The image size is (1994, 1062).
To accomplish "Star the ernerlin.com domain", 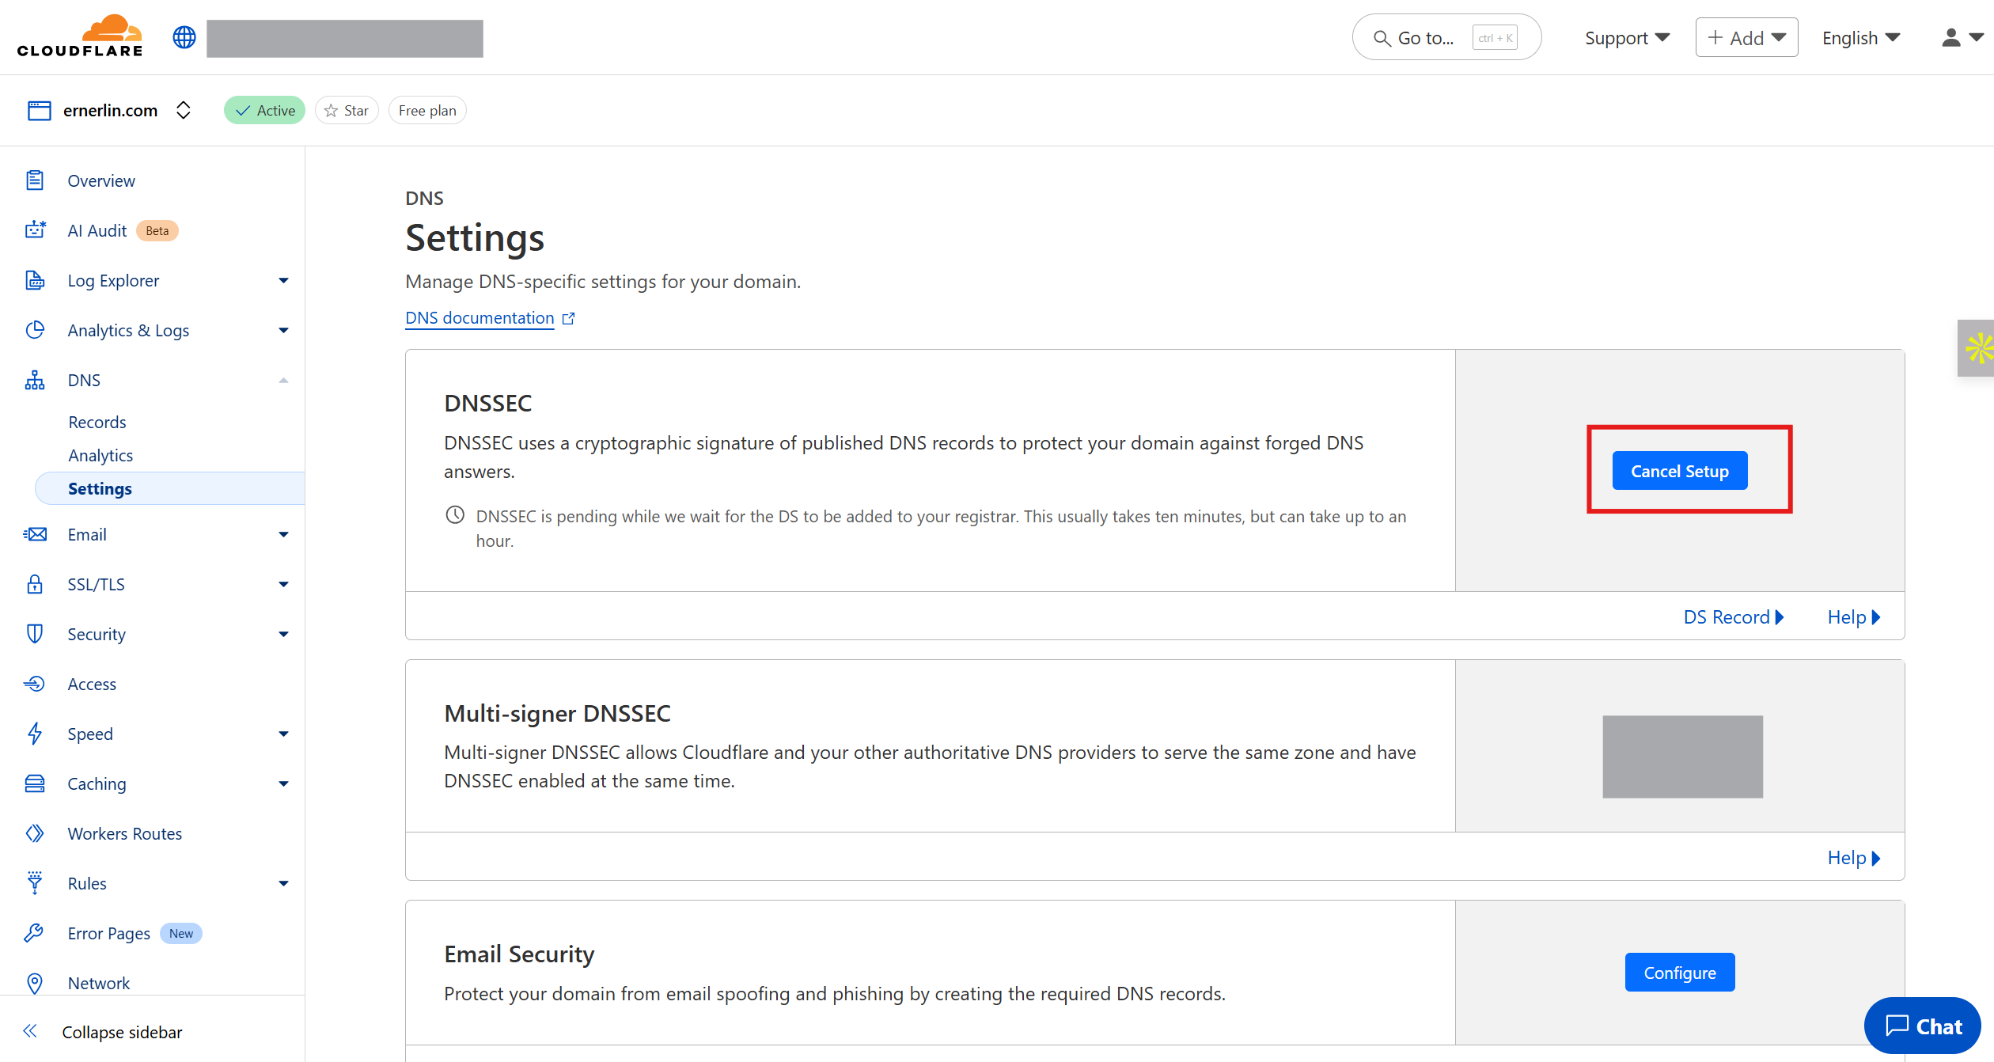I will (347, 110).
